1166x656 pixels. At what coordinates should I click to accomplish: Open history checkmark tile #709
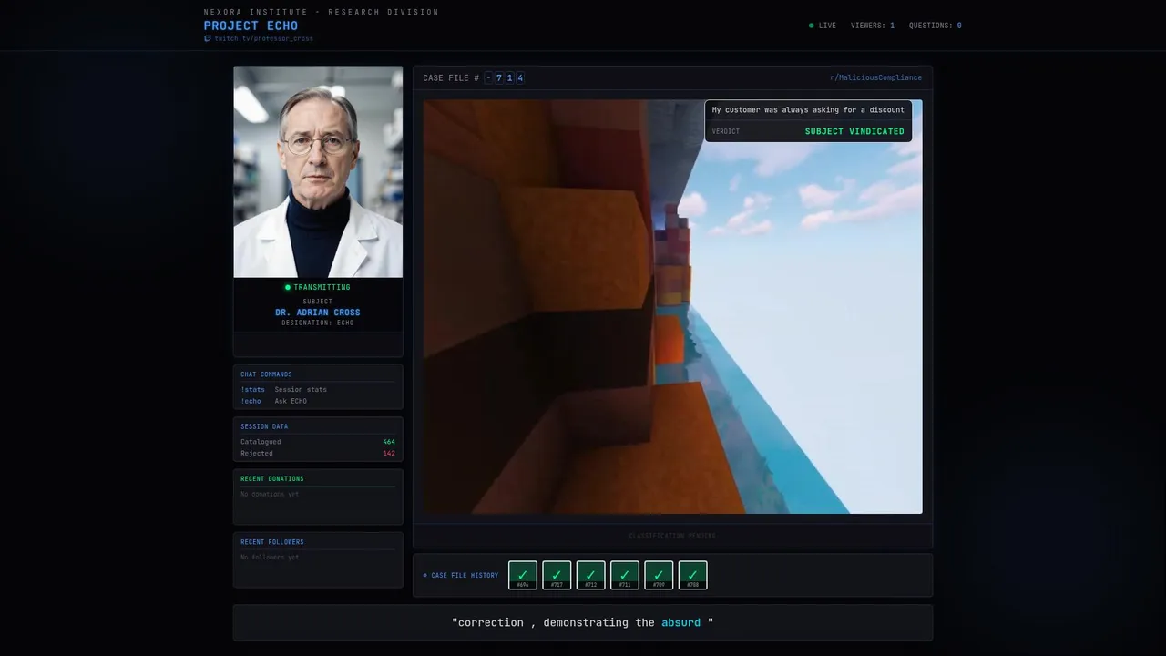[x=659, y=575]
